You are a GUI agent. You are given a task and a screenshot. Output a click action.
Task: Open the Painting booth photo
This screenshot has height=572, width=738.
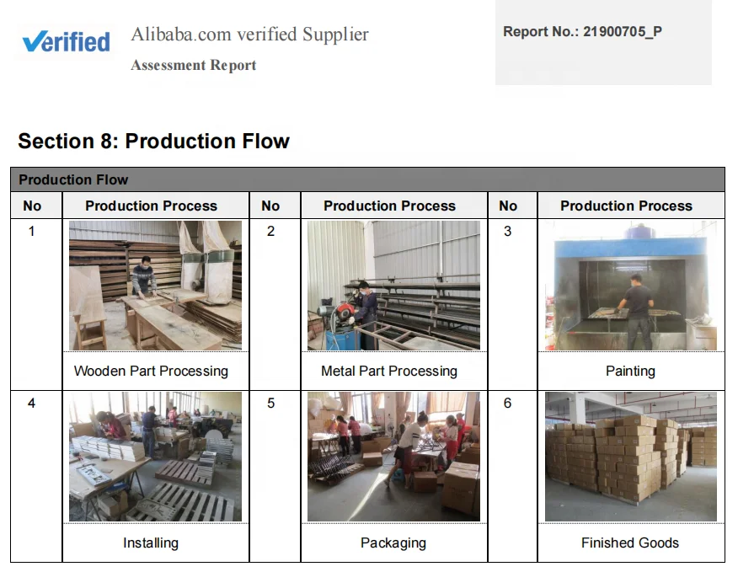[630, 286]
